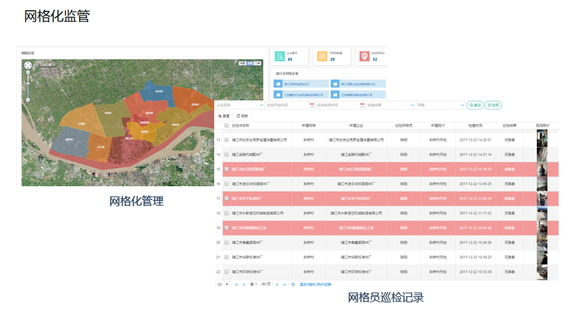Tick the checkbox for row 13

(x=226, y=139)
